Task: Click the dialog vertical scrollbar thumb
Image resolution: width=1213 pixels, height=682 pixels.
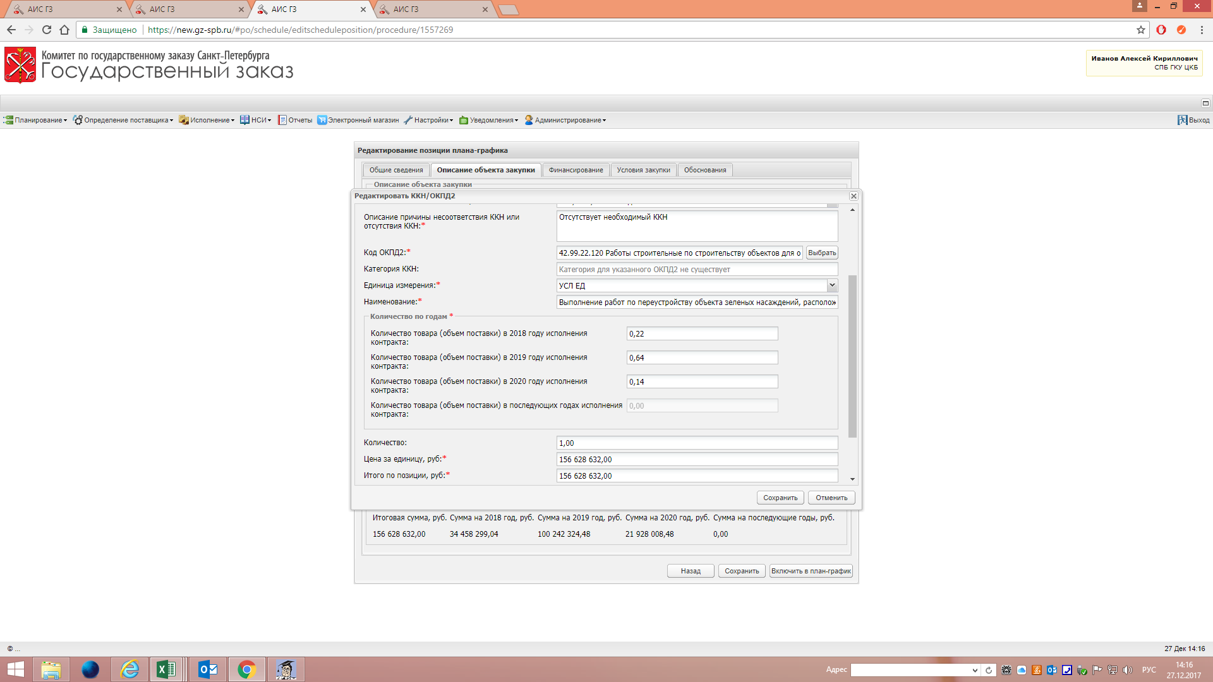Action: tap(852, 357)
